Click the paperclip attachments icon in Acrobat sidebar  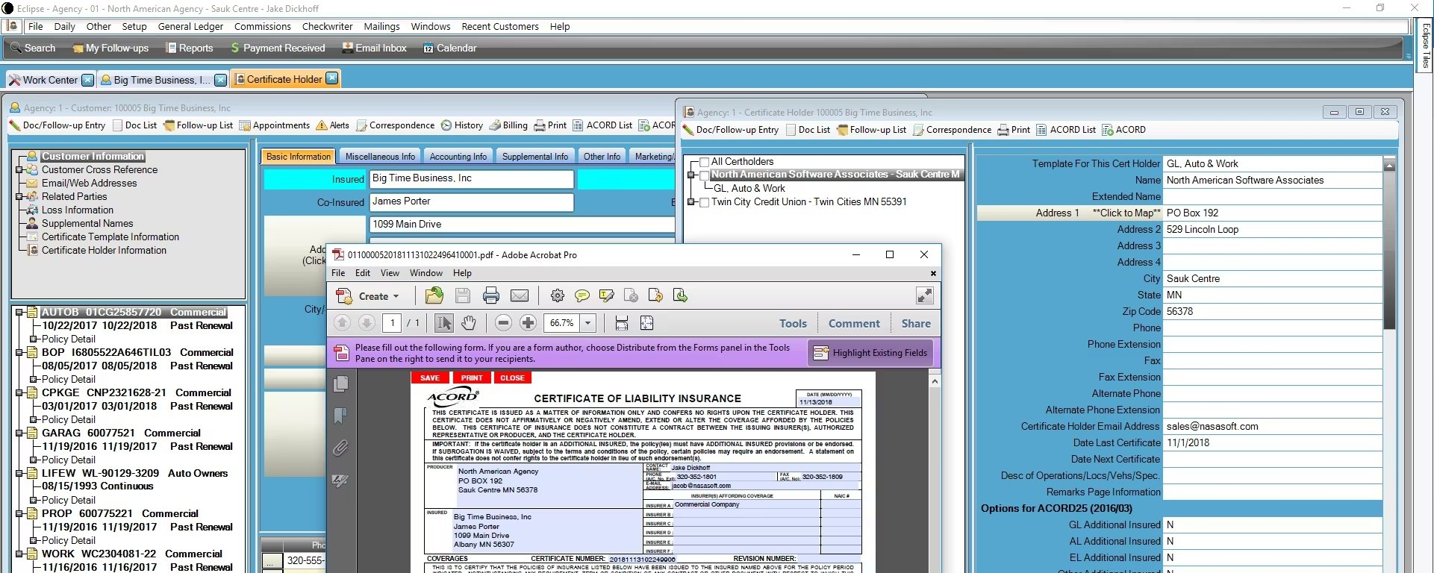click(340, 448)
